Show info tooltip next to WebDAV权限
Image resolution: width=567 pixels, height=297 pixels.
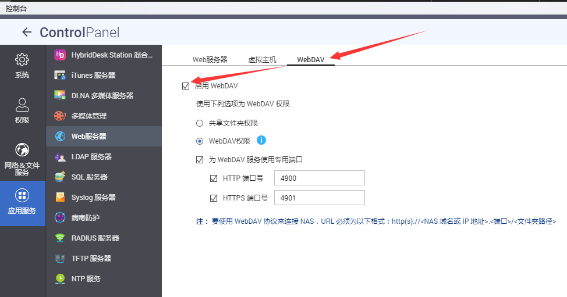pyautogui.click(x=261, y=141)
